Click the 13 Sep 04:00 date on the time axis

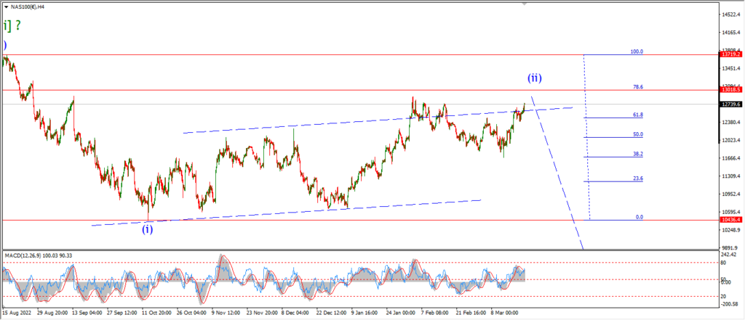pos(86,313)
